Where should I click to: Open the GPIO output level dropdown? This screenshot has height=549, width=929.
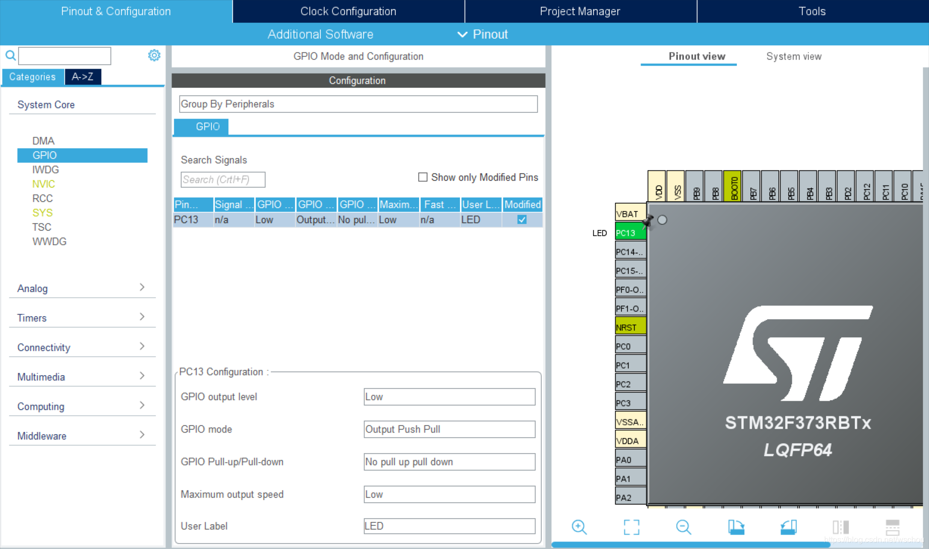point(449,397)
